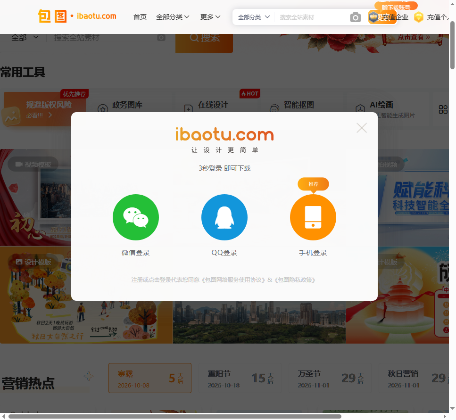The width and height of the screenshot is (456, 420).
Task: Click 充值企业 link
Action: [395, 17]
